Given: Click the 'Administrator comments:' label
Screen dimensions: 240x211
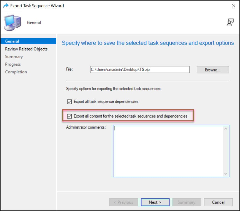Looking at the screenshot, I should point(86,127).
